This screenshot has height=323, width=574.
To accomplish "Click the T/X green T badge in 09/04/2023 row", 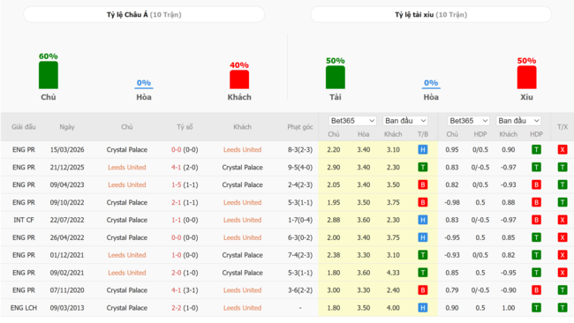I will (563, 184).
